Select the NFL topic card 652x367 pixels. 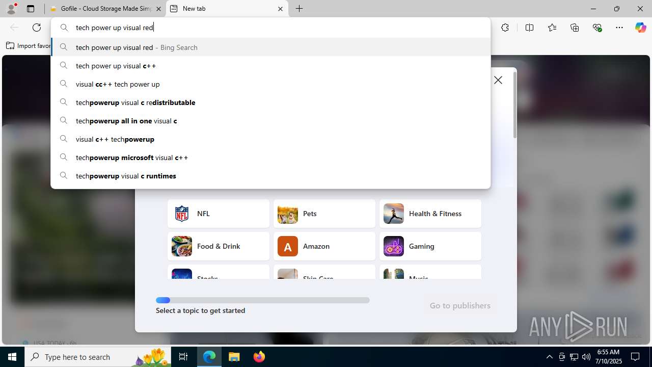click(x=219, y=214)
